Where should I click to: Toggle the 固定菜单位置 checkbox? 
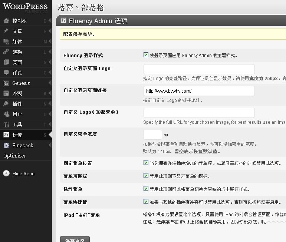(146, 163)
